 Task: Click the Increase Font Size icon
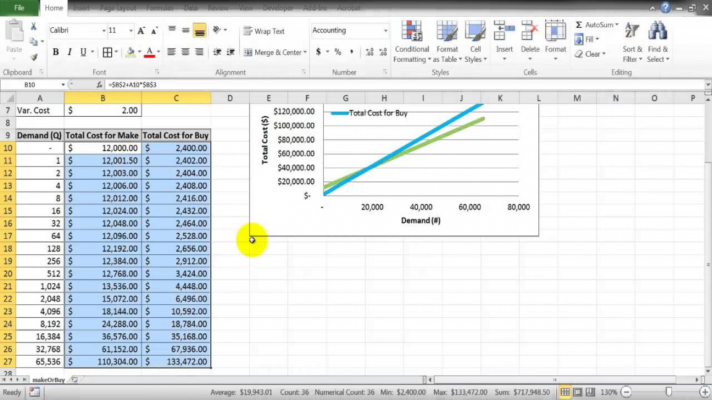click(x=141, y=30)
